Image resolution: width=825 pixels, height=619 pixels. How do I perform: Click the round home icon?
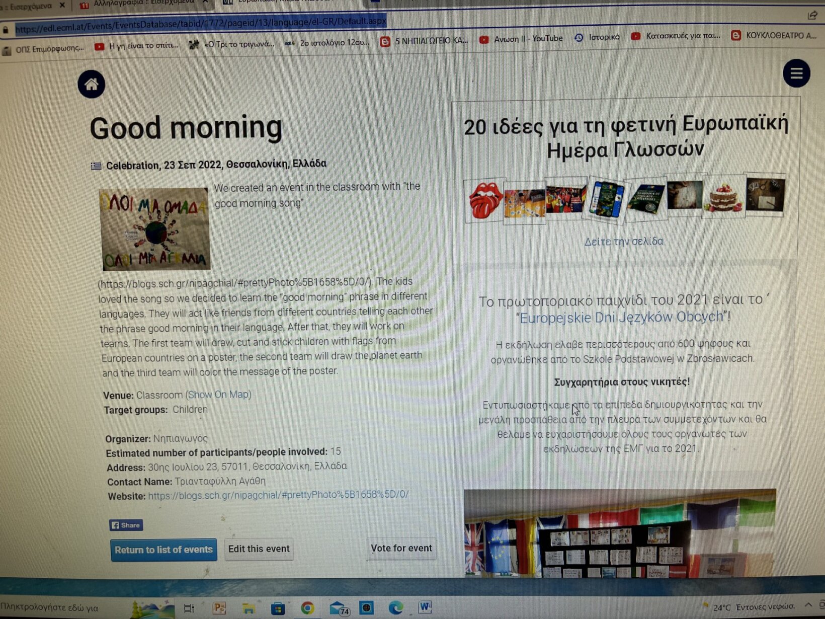click(x=91, y=84)
